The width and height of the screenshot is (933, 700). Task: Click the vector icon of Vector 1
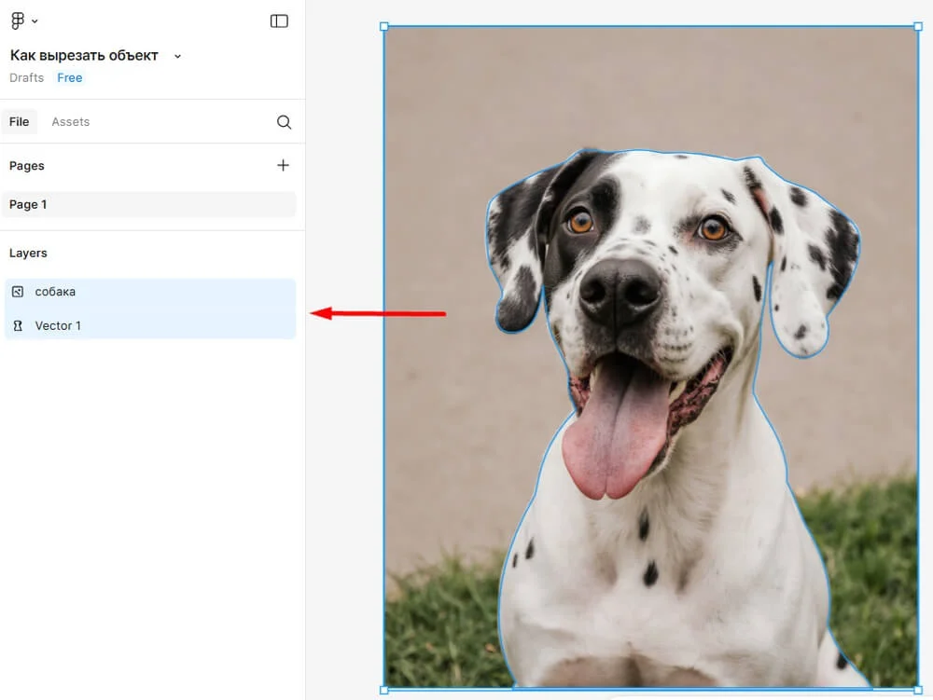click(x=18, y=325)
